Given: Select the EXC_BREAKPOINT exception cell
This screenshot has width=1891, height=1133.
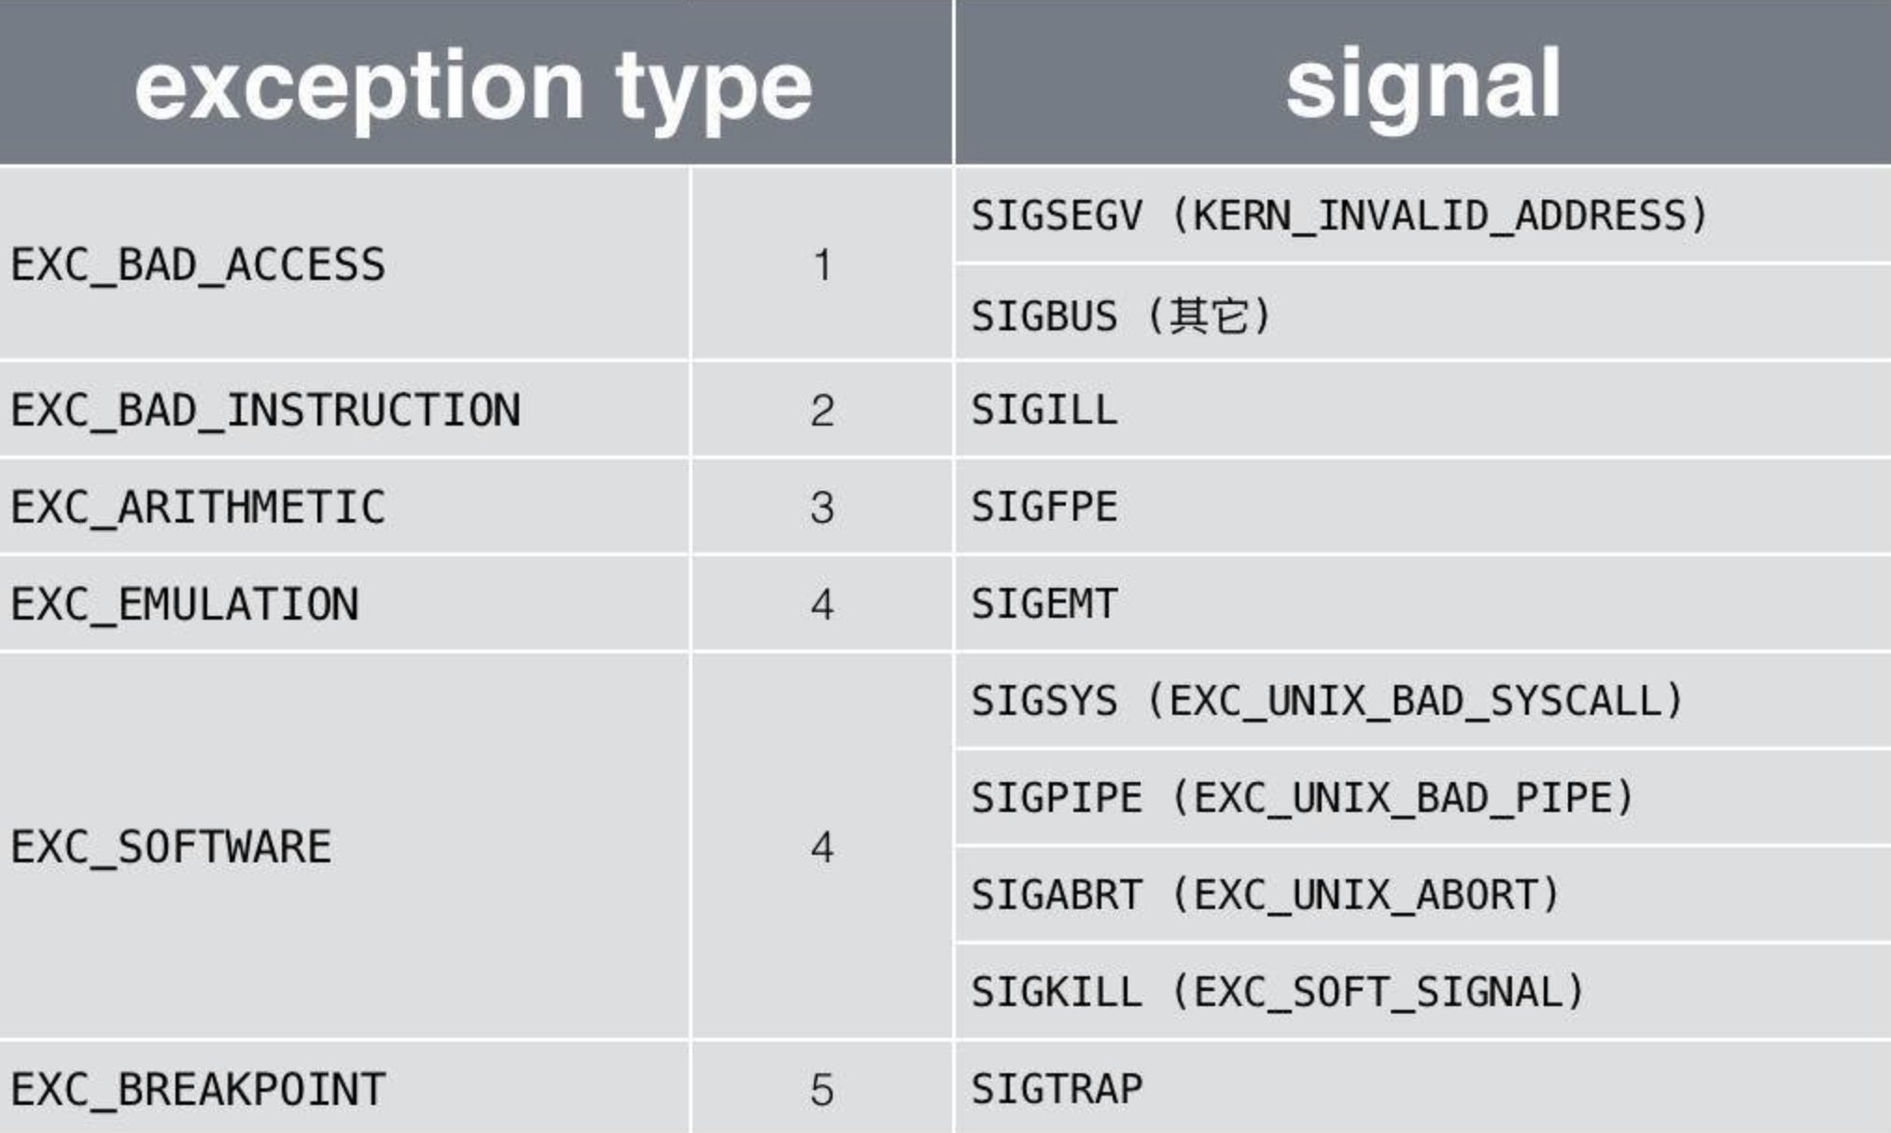Looking at the screenshot, I should 198,1090.
